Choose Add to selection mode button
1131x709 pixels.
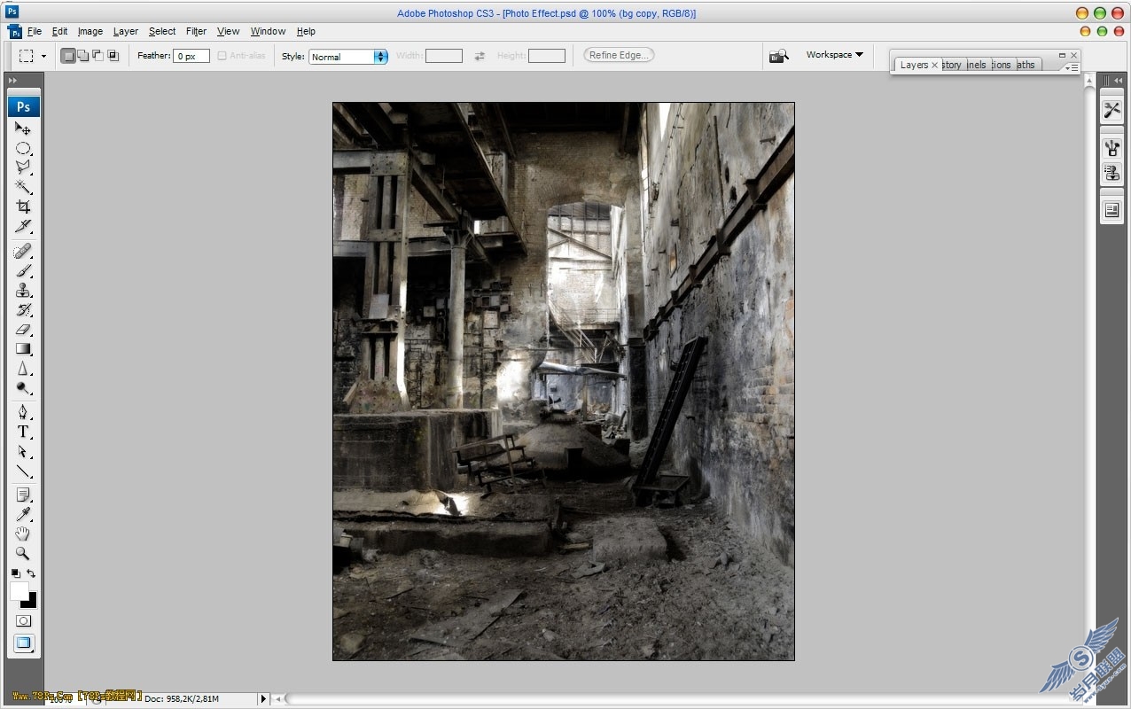(83, 56)
